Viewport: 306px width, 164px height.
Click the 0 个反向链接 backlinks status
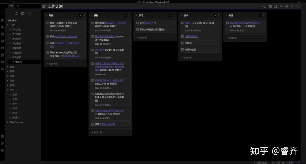click(260, 162)
